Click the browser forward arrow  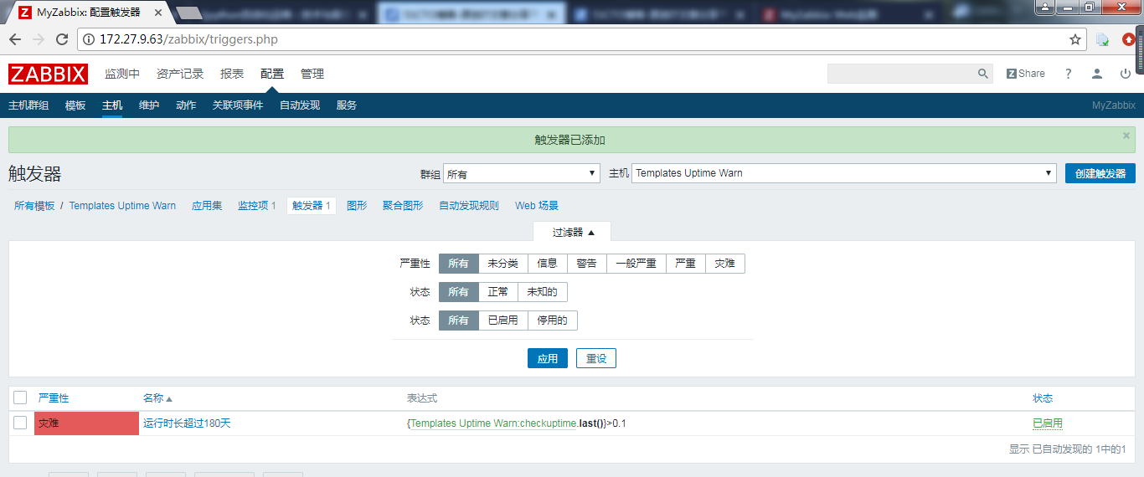[x=39, y=39]
